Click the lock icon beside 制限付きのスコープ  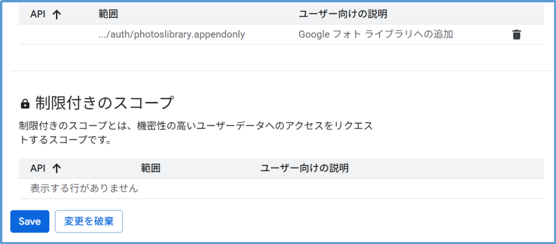click(x=24, y=103)
